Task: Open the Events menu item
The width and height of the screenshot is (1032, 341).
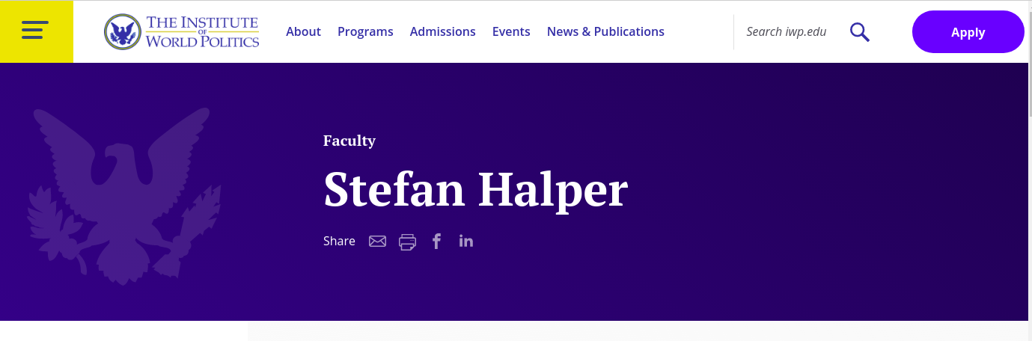Action: coord(511,31)
